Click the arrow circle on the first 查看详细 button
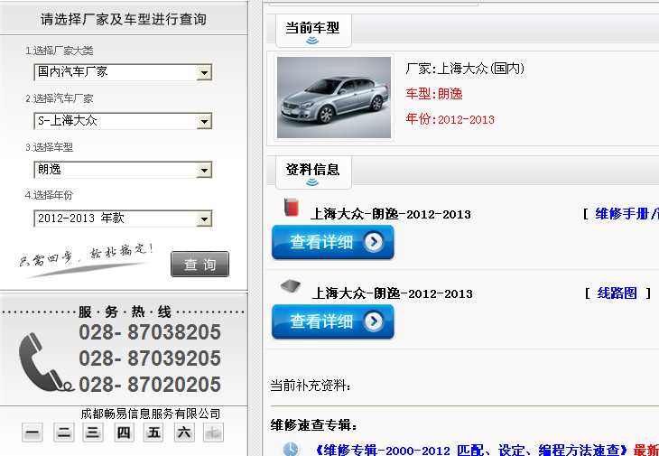Screen dimensions: 659x456 pos(373,242)
